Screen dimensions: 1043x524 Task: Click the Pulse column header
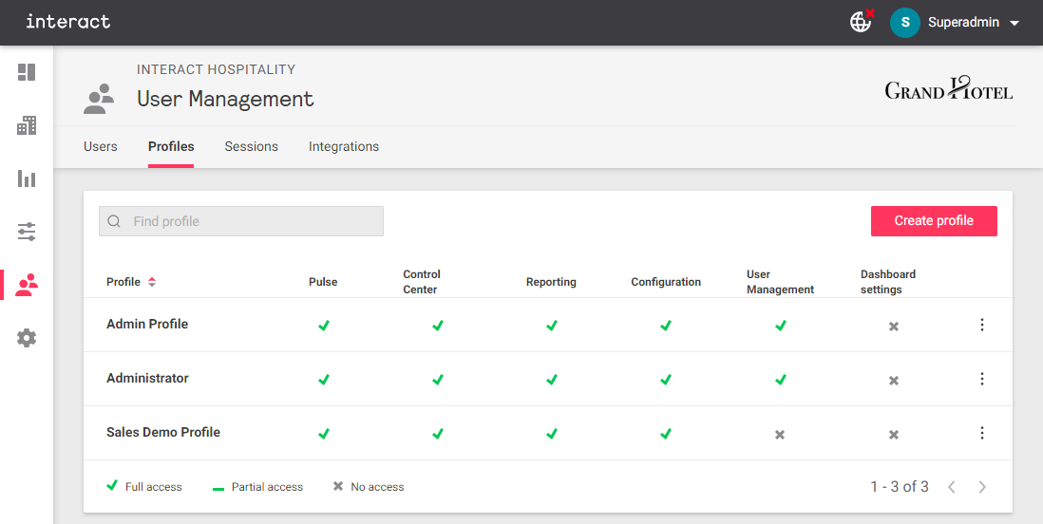click(323, 282)
